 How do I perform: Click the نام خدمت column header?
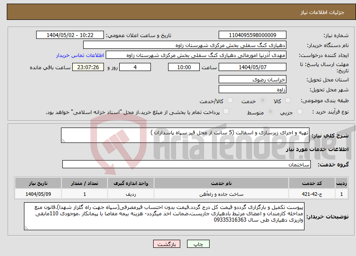221,183
